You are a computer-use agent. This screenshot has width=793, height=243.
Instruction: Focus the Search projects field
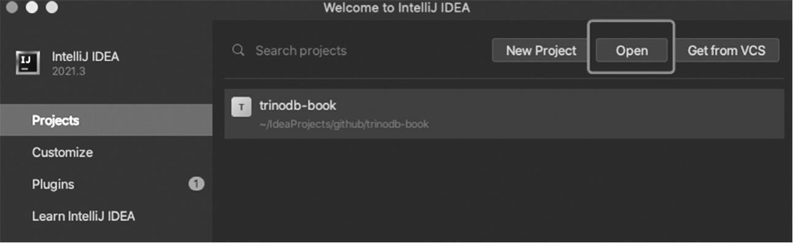tap(355, 50)
